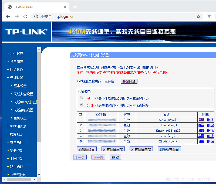The image size is (216, 184).
Task: Expand the 路由功能 menu
Action: point(16,167)
